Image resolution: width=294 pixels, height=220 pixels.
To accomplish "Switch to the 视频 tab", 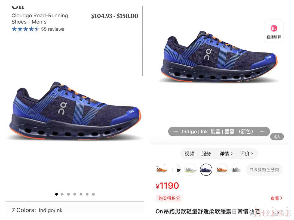I will (189, 154).
